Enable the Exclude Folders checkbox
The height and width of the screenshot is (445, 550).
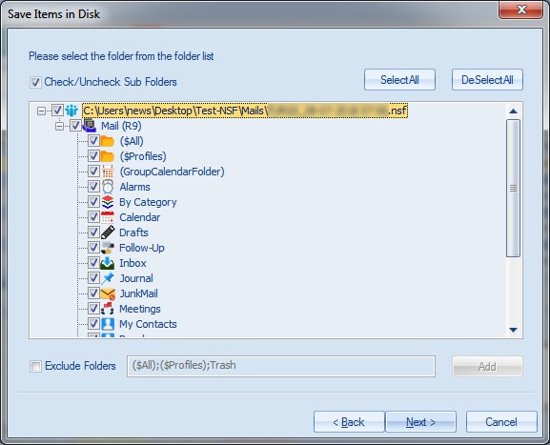35,367
